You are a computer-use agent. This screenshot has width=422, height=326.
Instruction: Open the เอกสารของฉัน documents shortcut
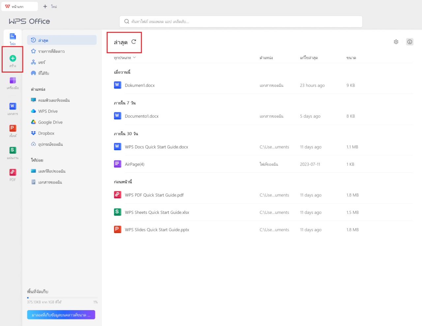click(62, 182)
